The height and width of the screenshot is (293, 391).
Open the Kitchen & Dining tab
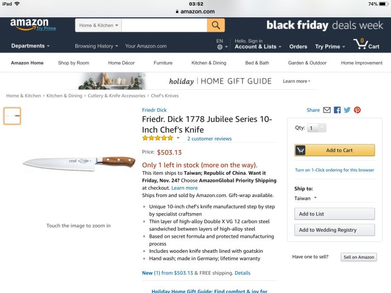209,63
